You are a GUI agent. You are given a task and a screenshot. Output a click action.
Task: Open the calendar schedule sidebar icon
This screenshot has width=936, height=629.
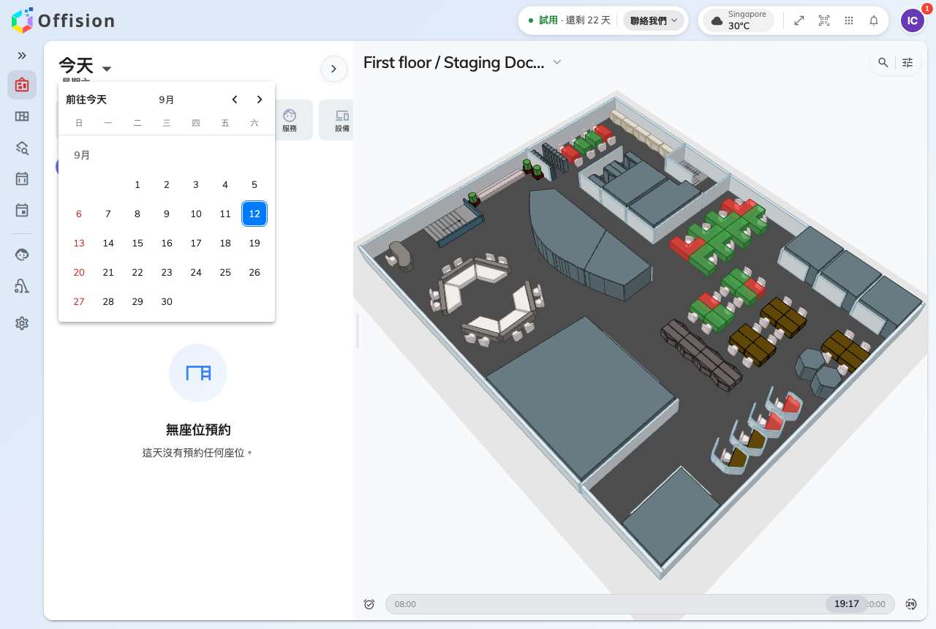tap(22, 179)
